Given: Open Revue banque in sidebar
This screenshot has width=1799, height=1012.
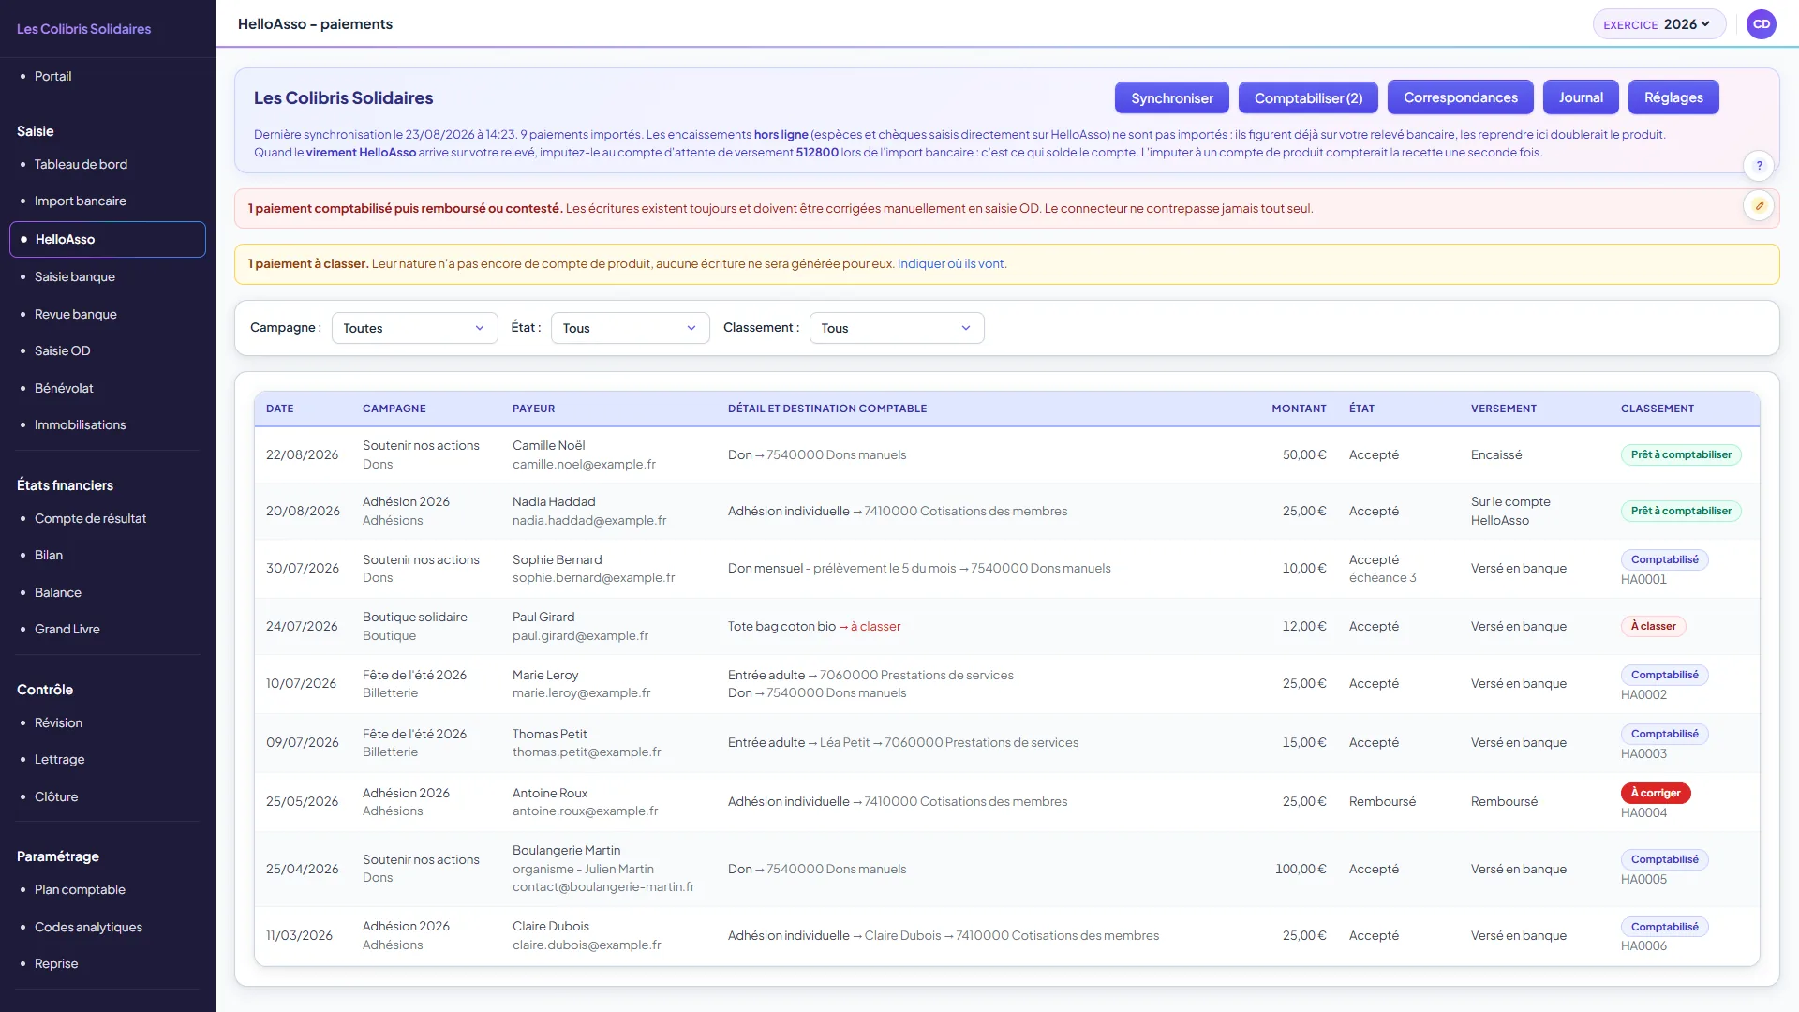Looking at the screenshot, I should (75, 314).
